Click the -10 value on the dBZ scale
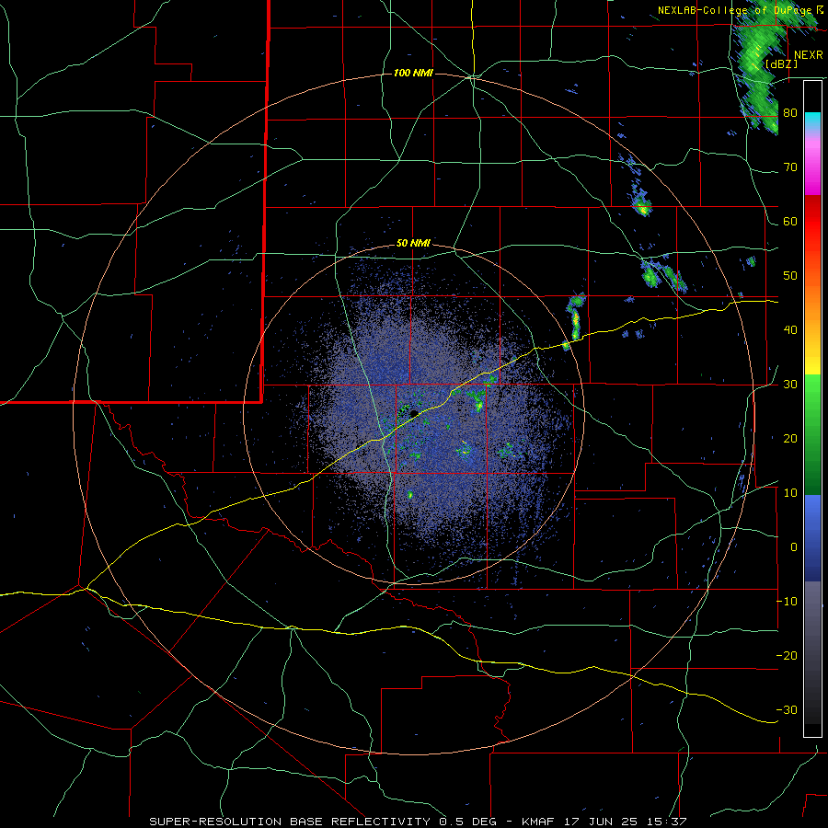The image size is (828, 828). (x=787, y=602)
